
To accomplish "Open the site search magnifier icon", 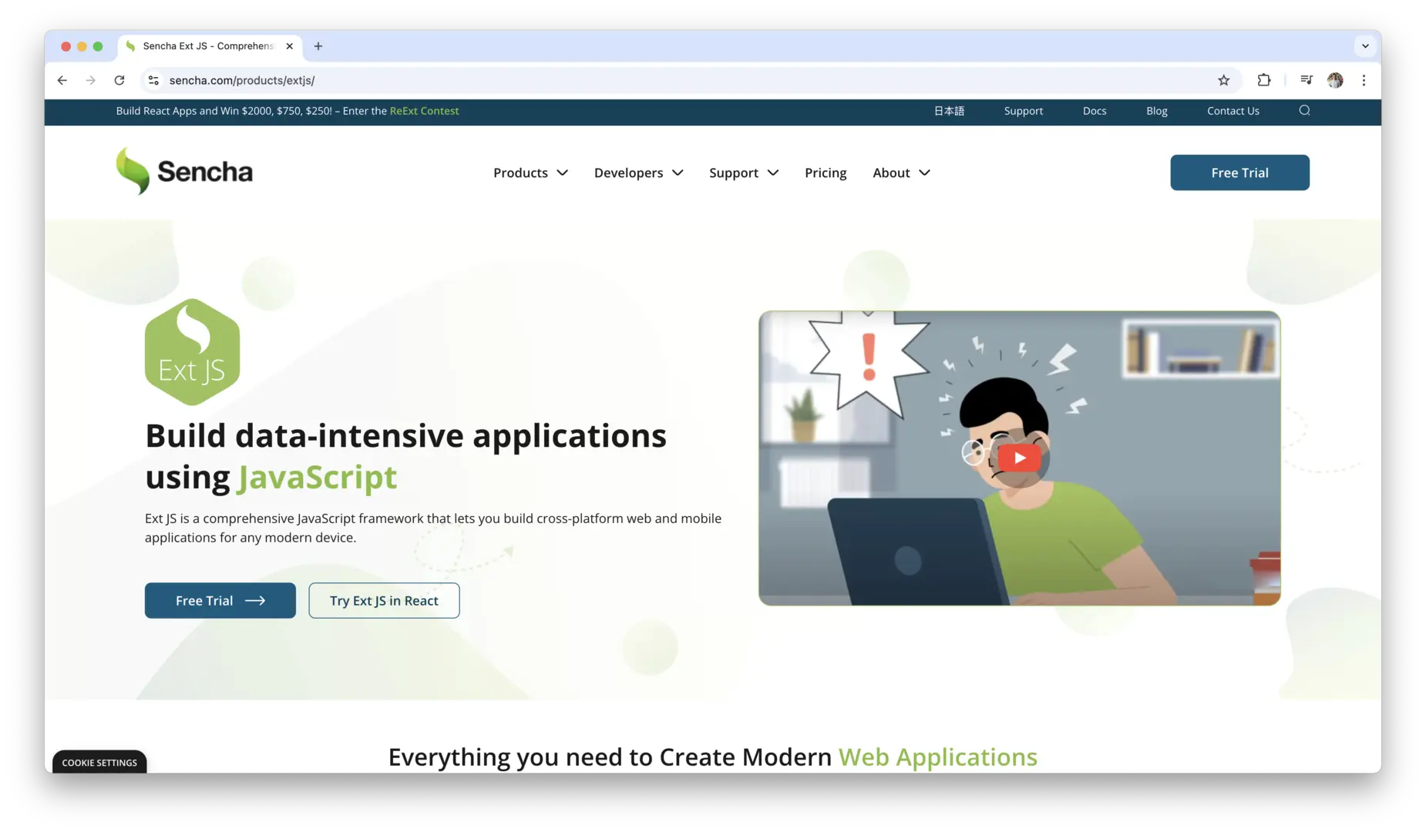I will [1304, 111].
